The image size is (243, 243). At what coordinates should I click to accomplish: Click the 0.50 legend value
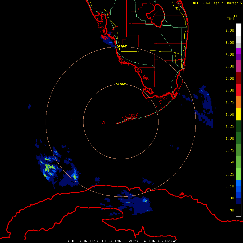click(230, 162)
